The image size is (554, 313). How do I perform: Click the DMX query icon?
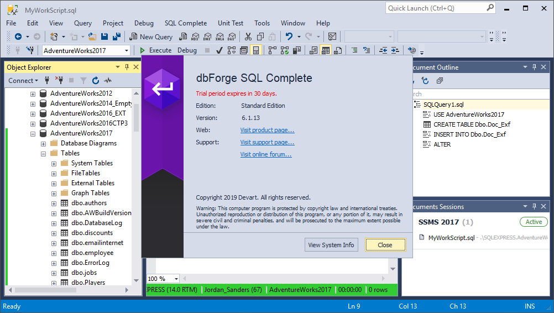click(207, 36)
